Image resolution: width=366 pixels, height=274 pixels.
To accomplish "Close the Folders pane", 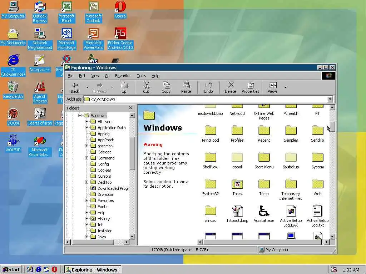I will (x=131, y=108).
